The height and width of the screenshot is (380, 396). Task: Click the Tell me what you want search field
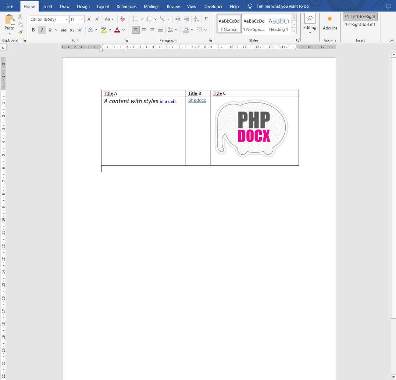click(282, 7)
